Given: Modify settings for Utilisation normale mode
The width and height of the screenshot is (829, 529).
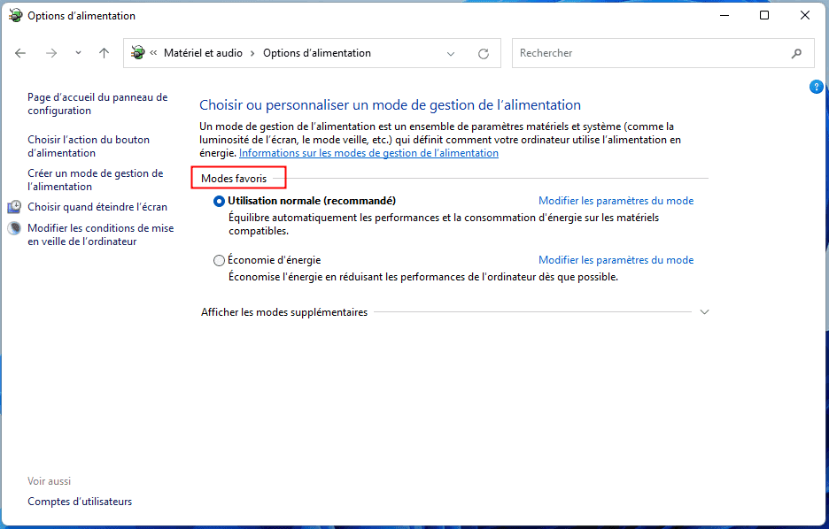Looking at the screenshot, I should [616, 201].
